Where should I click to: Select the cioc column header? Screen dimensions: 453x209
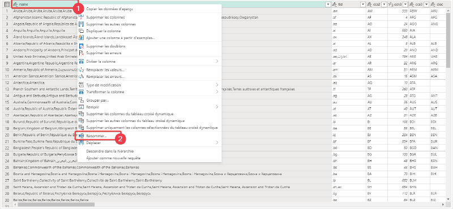point(438,5)
